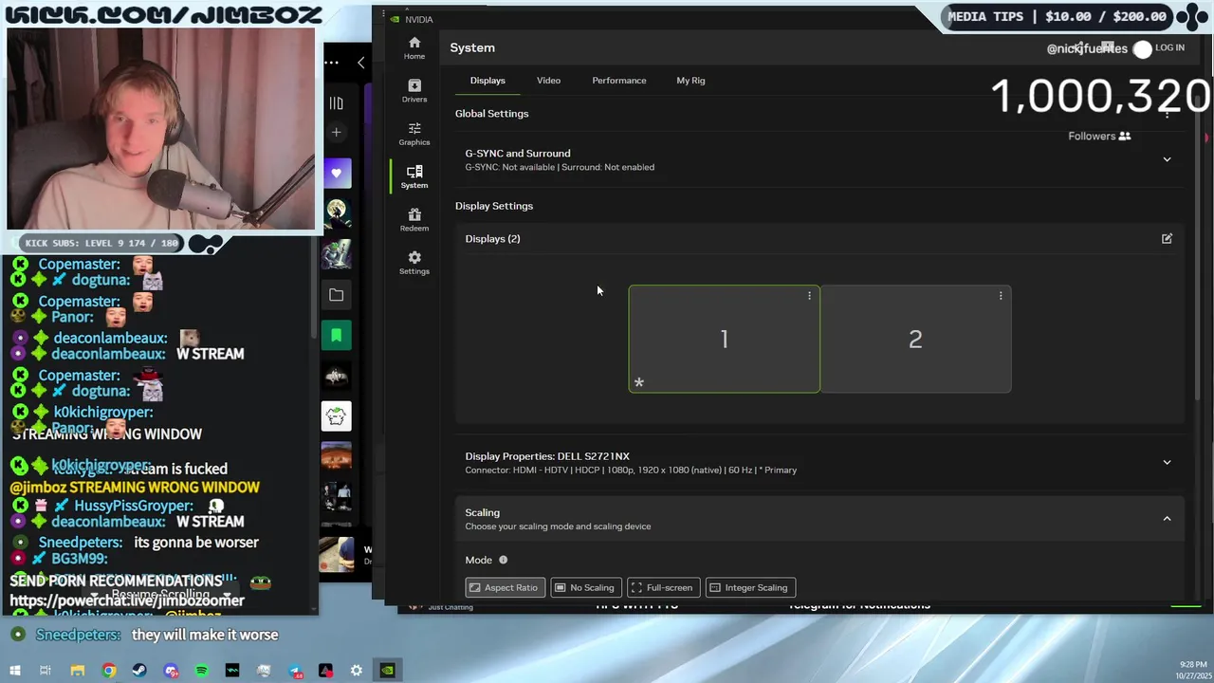Expand Display Properties DELL S2721NX
Viewport: 1214px width, 683px height.
tap(819, 462)
